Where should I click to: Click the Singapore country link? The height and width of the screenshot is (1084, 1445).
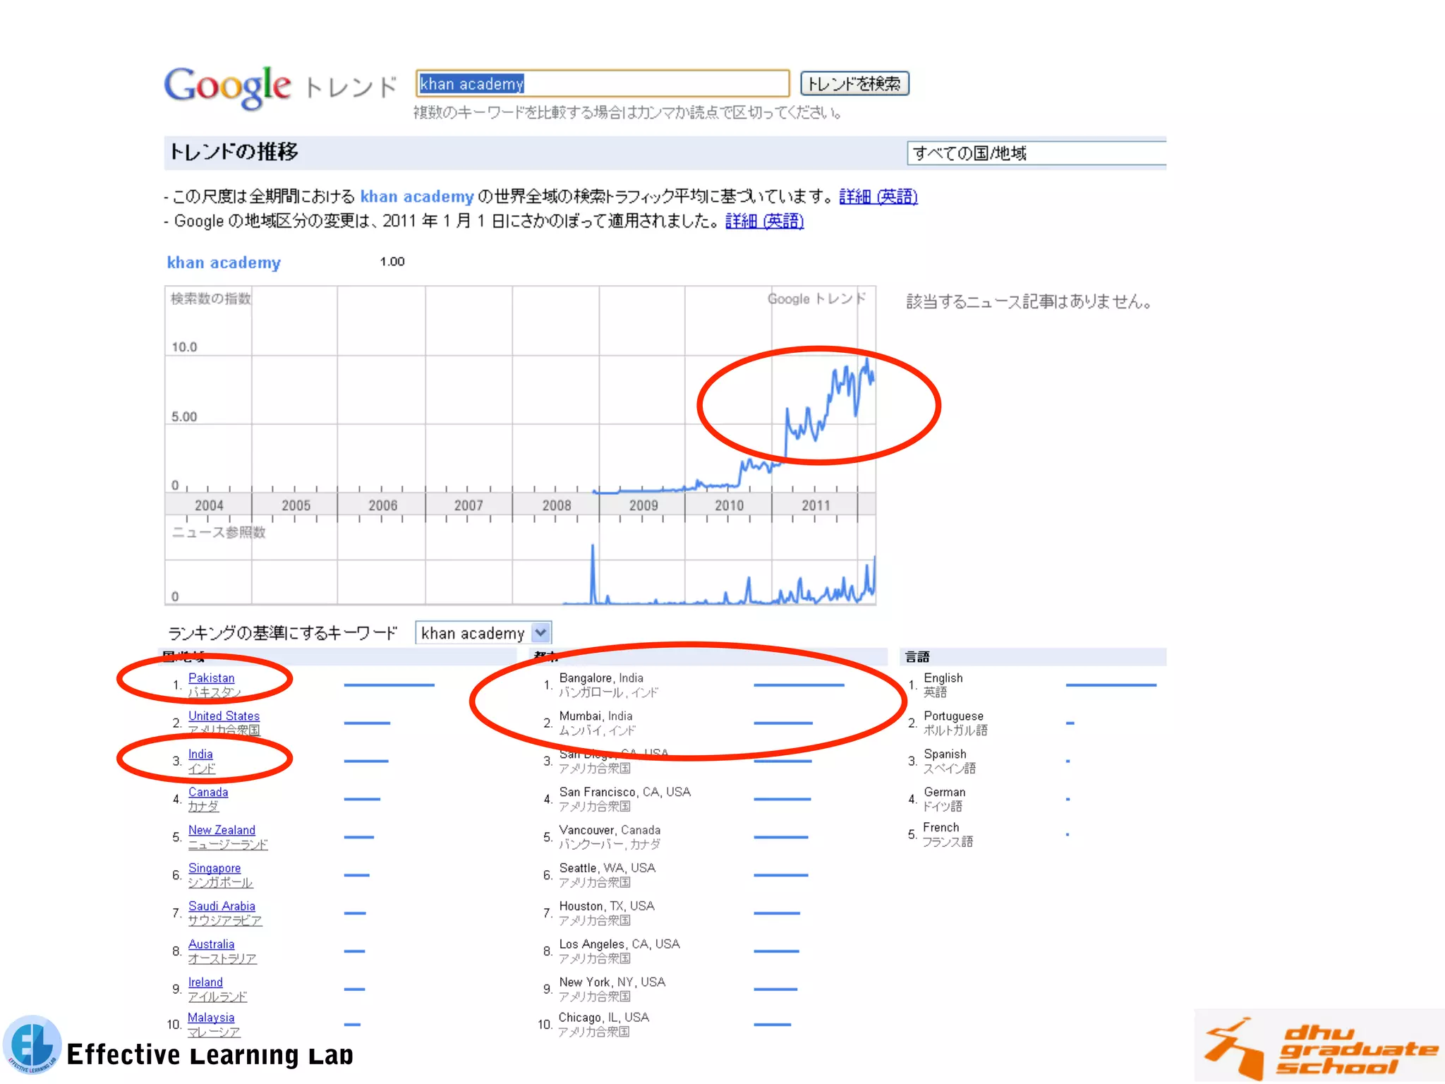pos(214,869)
